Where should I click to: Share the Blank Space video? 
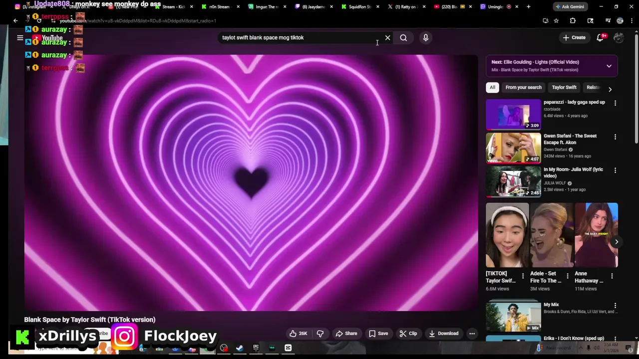click(346, 334)
